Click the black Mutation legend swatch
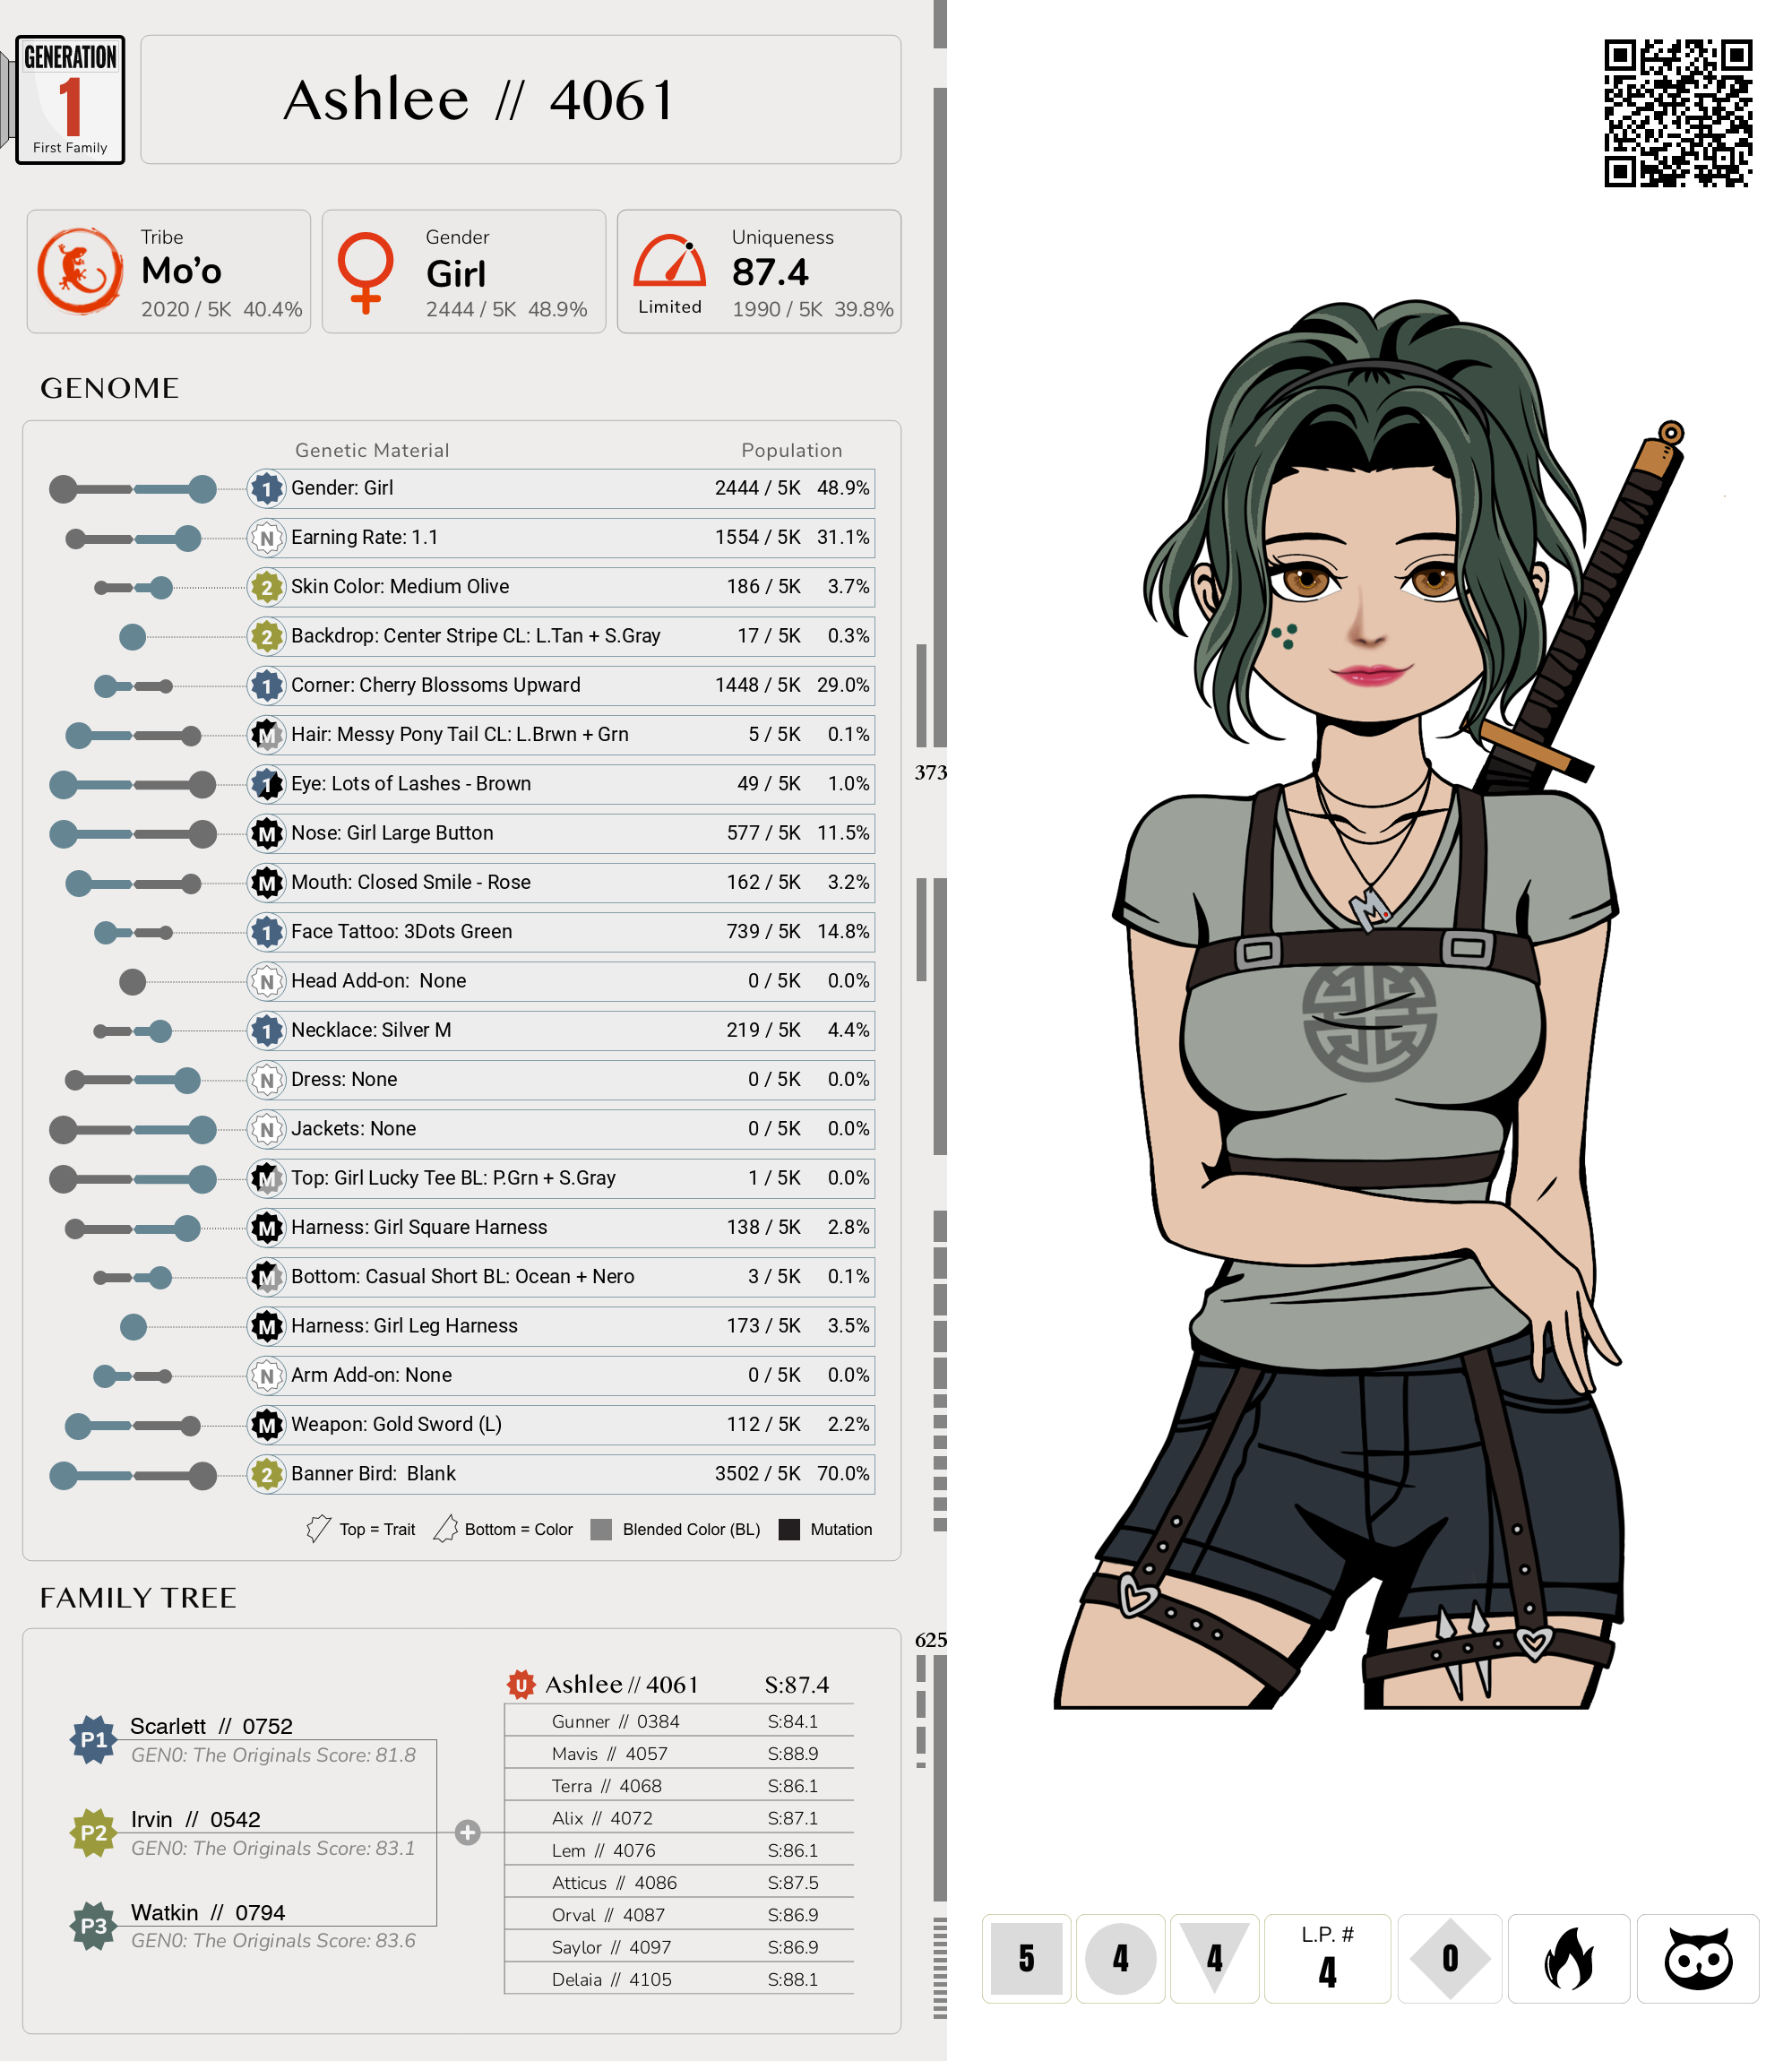This screenshot has width=1792, height=2061. 789,1529
